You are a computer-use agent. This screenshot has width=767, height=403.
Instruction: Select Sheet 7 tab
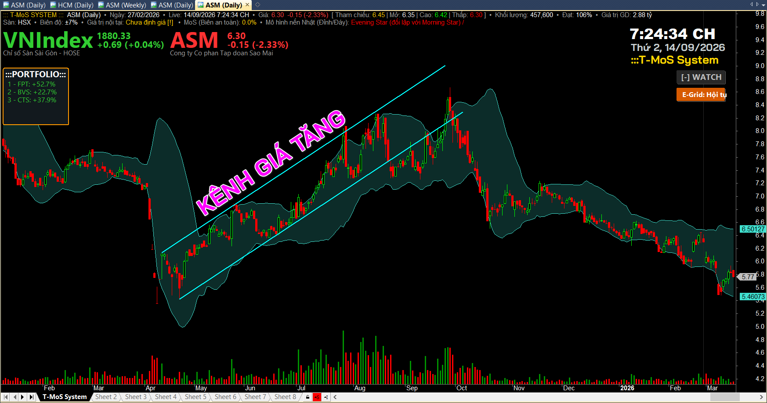(x=255, y=397)
